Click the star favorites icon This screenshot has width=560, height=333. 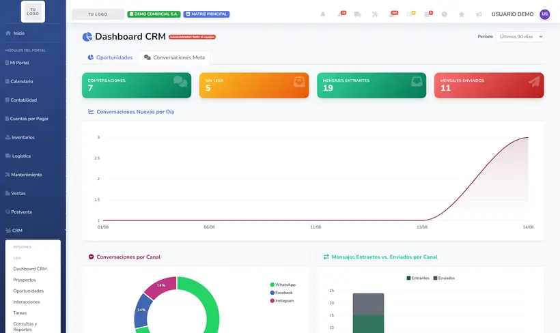[462, 14]
